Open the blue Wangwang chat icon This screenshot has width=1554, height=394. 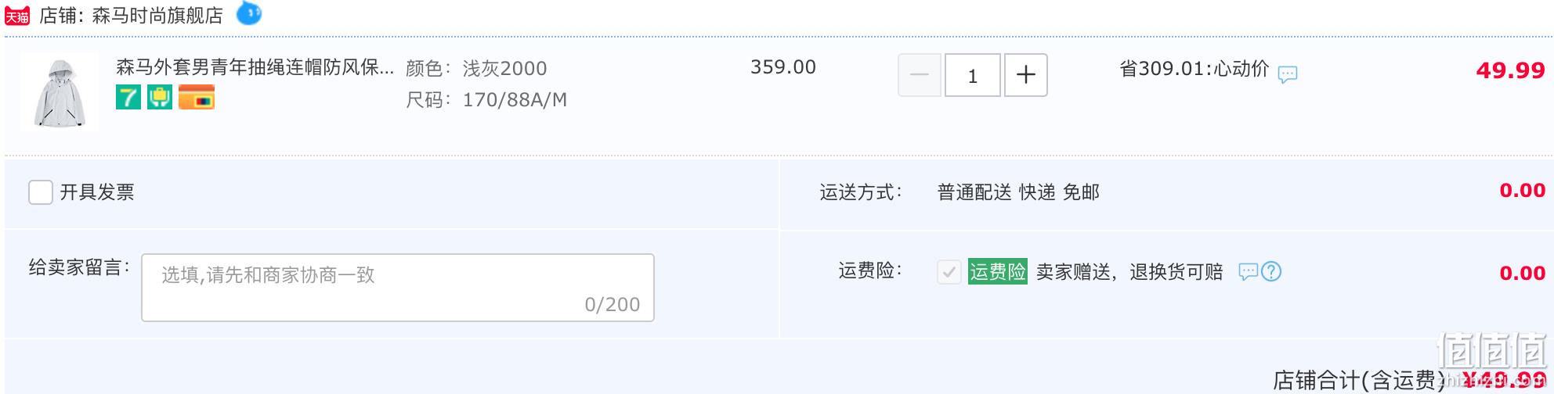point(249,13)
